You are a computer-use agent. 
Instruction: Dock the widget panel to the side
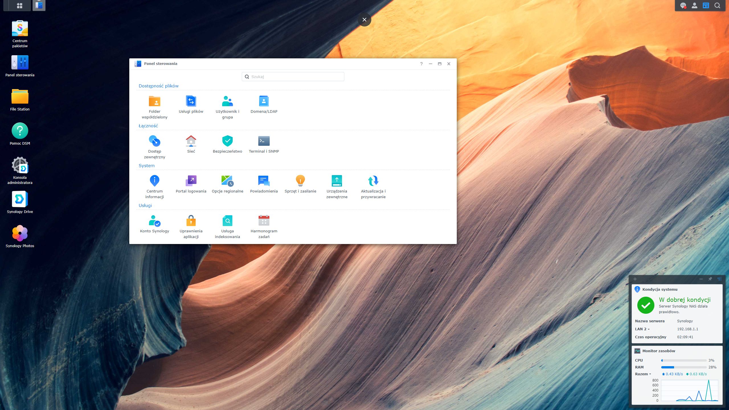click(719, 279)
